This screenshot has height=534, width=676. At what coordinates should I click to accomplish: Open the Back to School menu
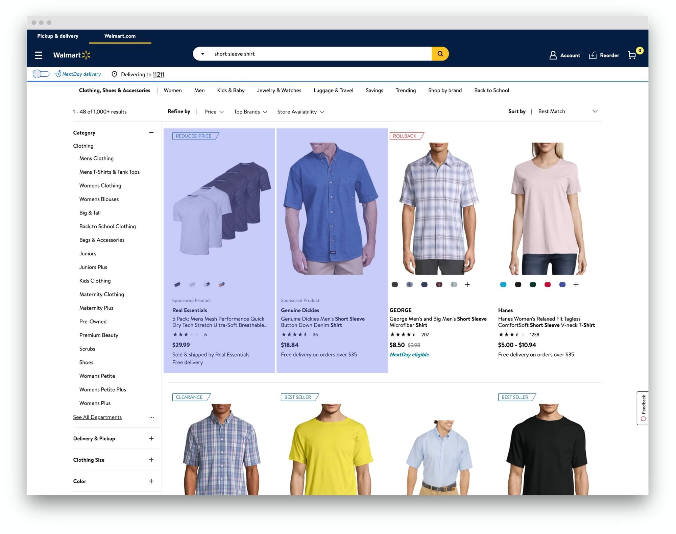point(491,91)
